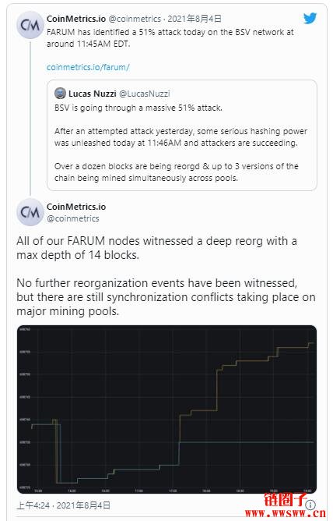Open the CoinMetrics avatar in the top tweet

click(30, 25)
